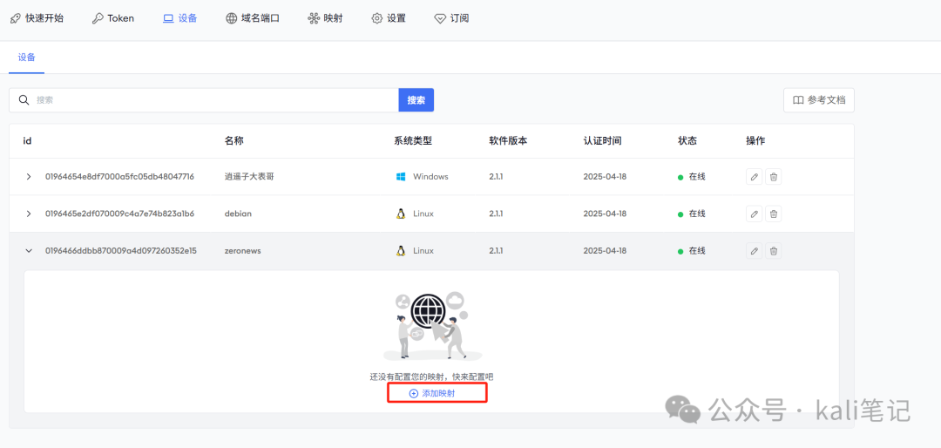Click trash icon for debian device
This screenshot has width=941, height=448.
pyautogui.click(x=774, y=214)
